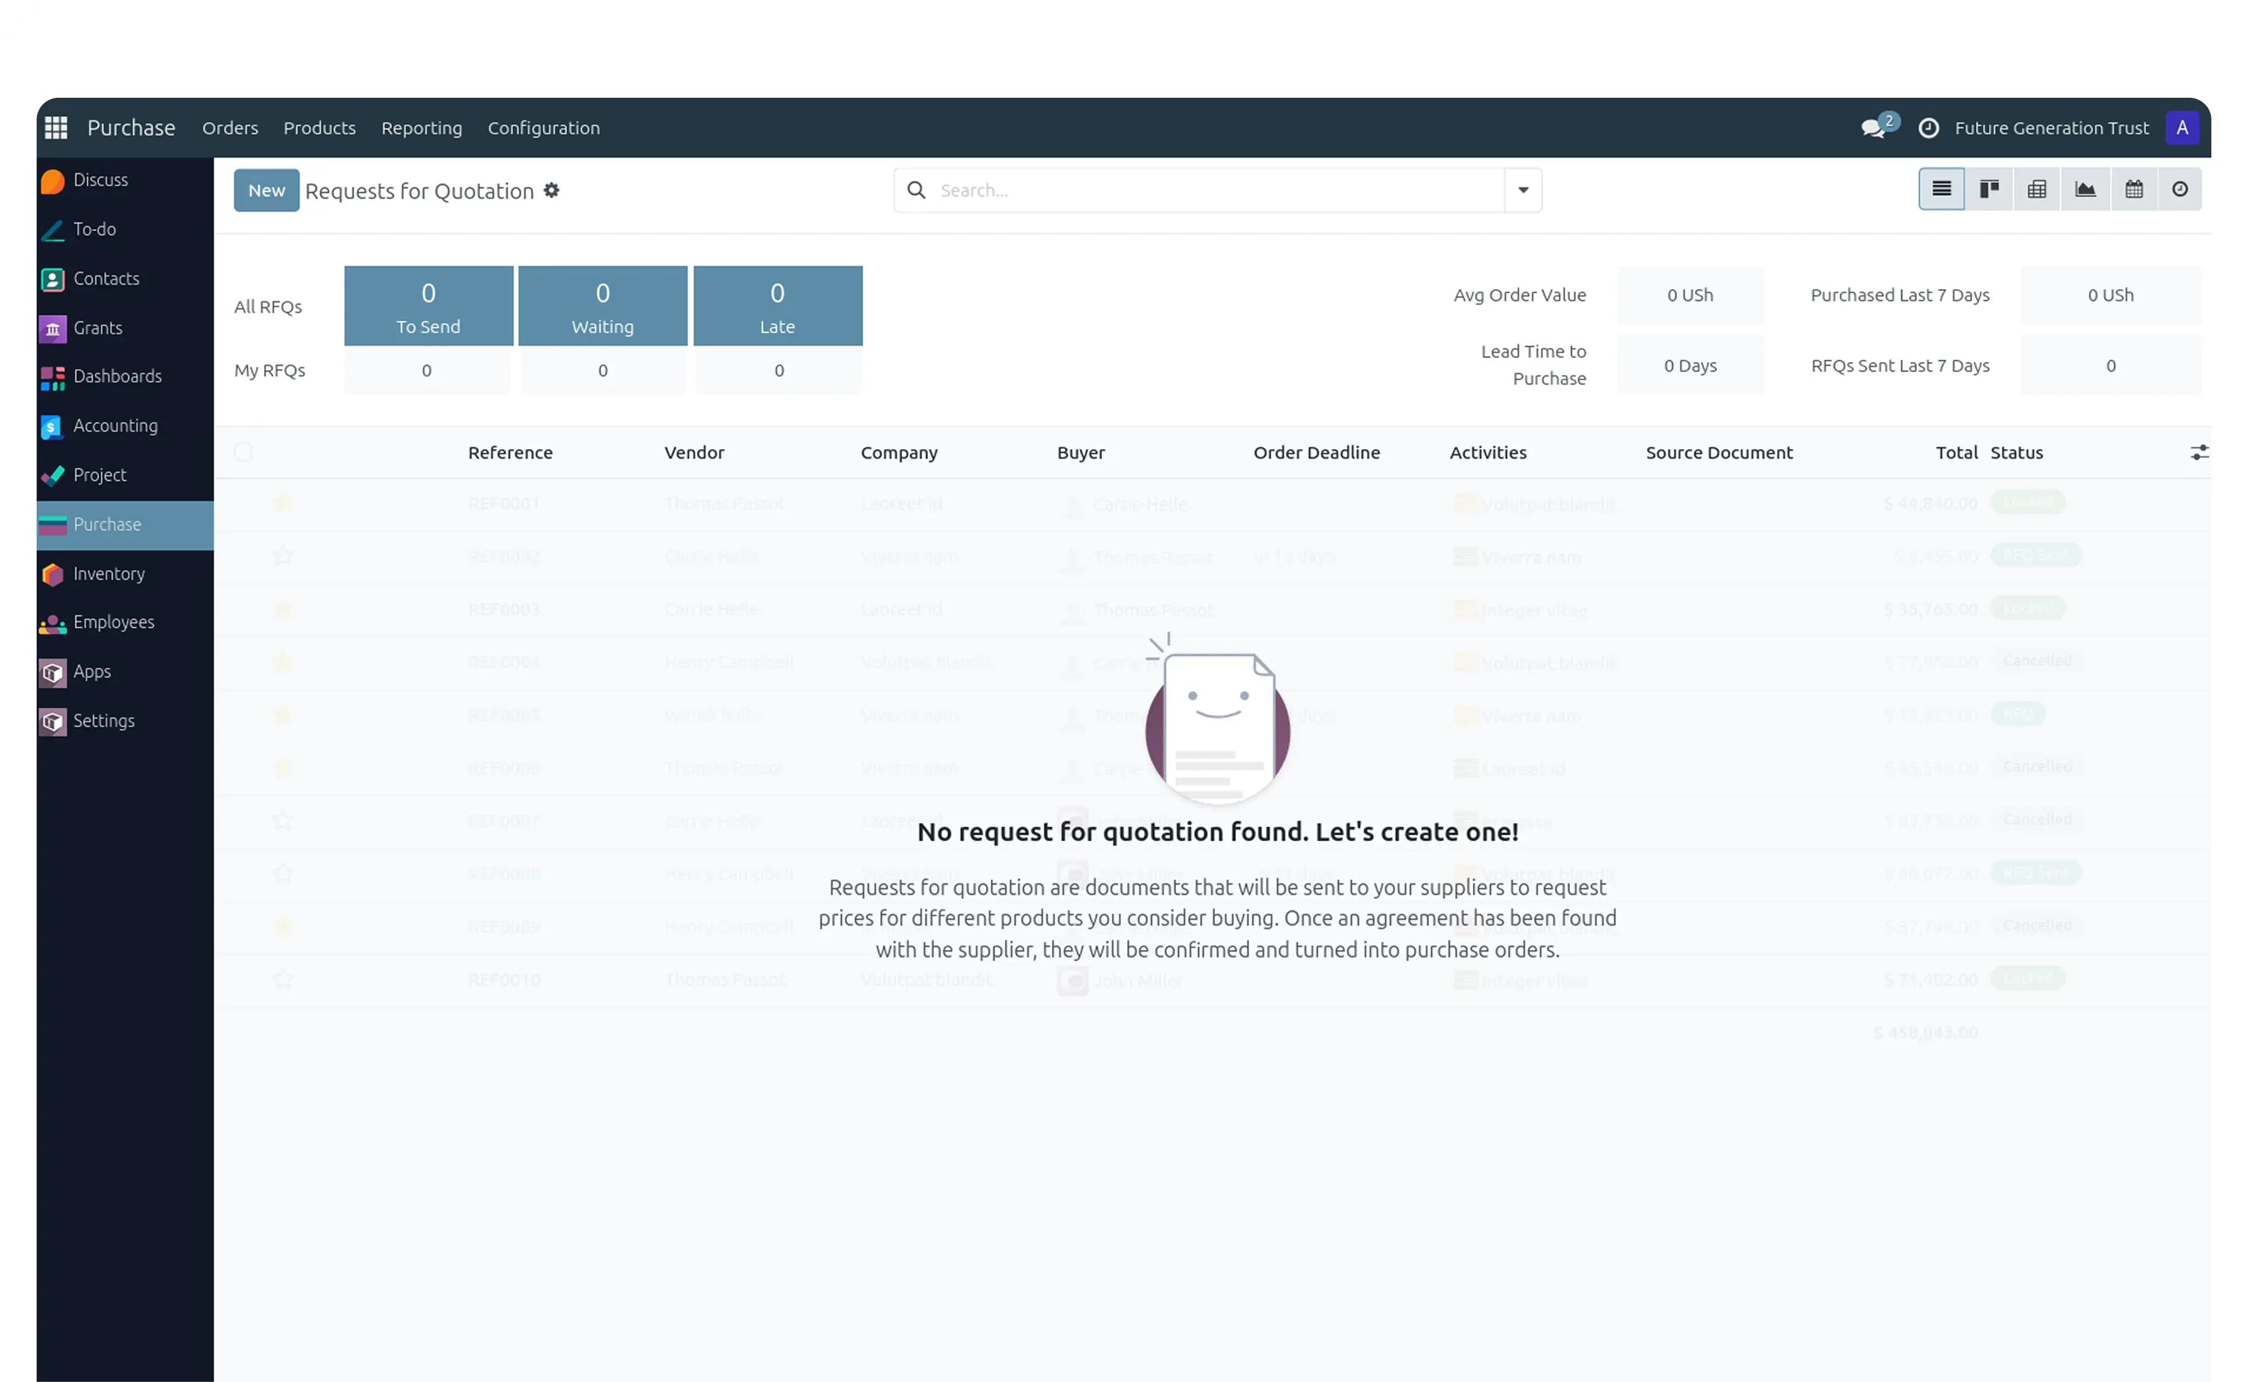
Task: Open the Reporting menu
Action: pos(421,128)
